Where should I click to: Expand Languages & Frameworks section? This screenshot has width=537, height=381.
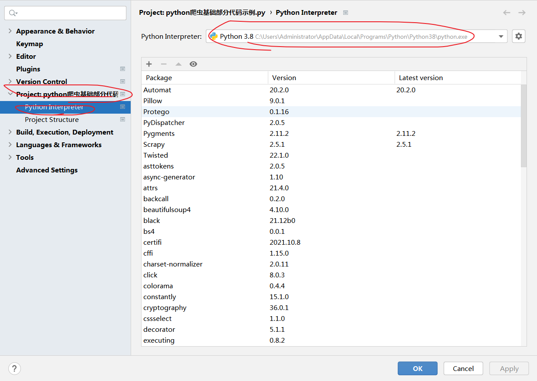coord(10,145)
